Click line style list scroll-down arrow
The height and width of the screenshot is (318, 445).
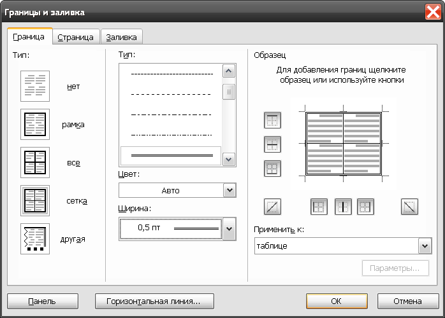[229, 159]
